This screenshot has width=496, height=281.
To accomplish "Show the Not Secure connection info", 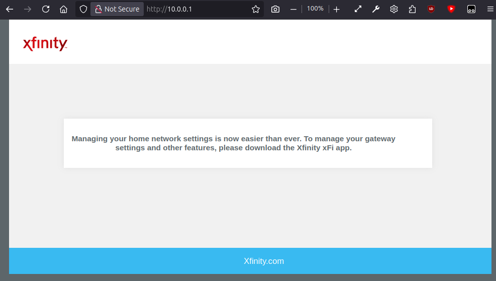I will pyautogui.click(x=117, y=9).
